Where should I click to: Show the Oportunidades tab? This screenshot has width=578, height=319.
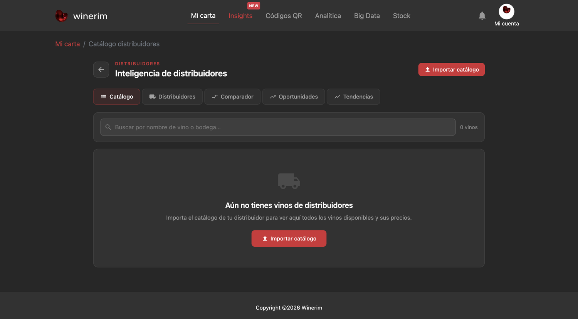point(294,97)
